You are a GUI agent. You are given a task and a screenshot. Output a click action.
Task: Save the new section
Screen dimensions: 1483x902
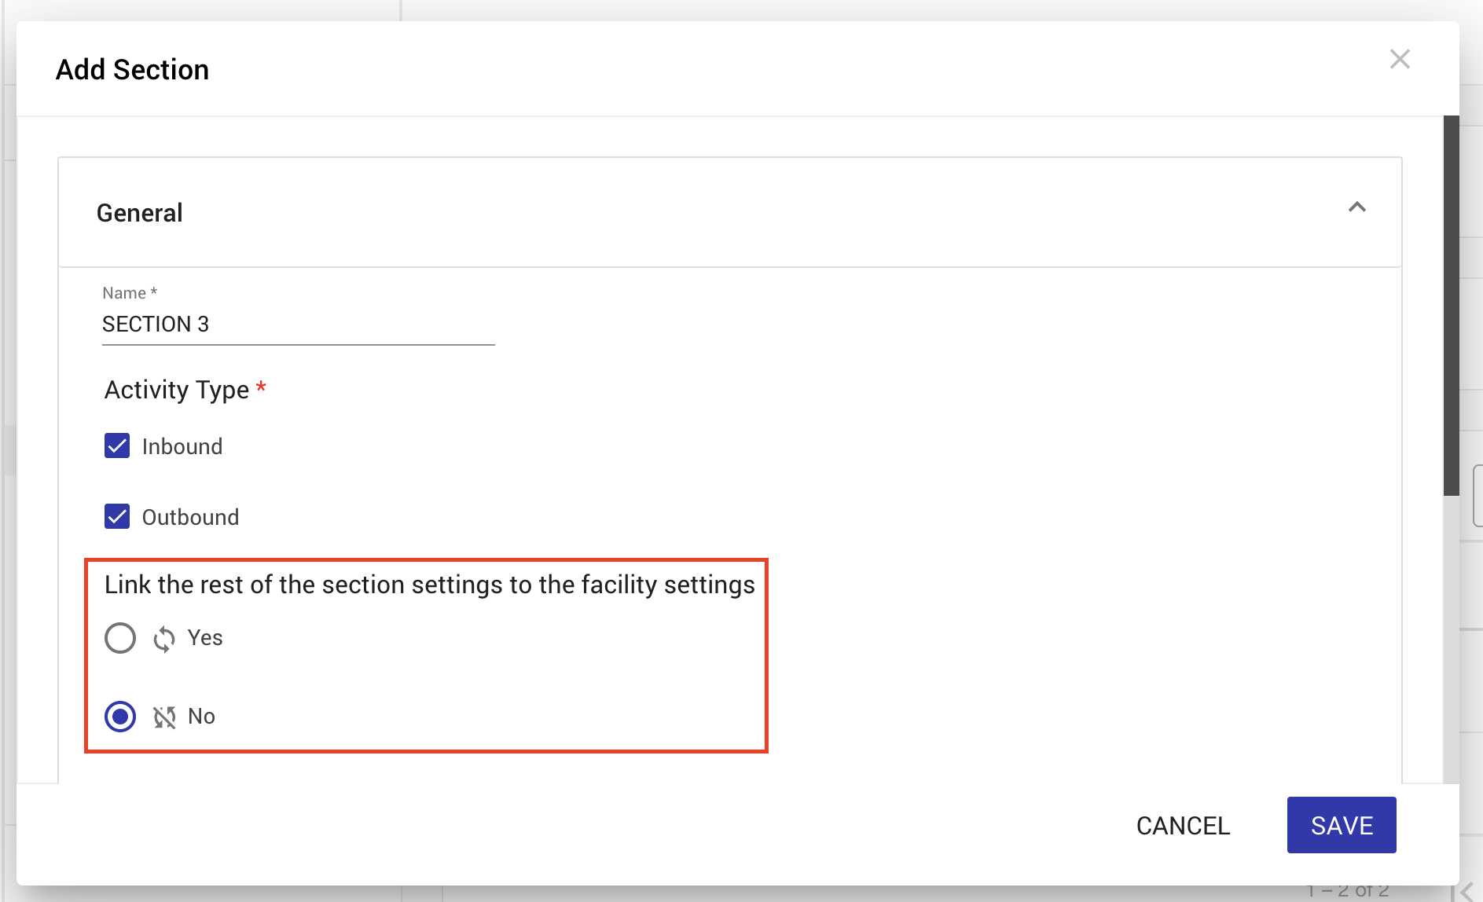coord(1342,825)
